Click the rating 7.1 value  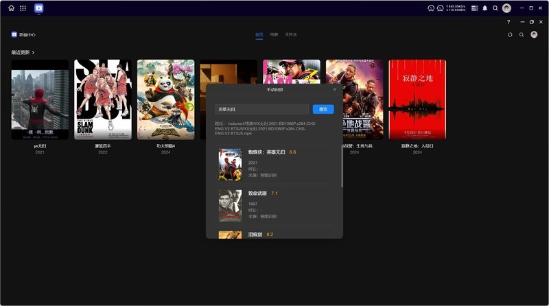[274, 193]
